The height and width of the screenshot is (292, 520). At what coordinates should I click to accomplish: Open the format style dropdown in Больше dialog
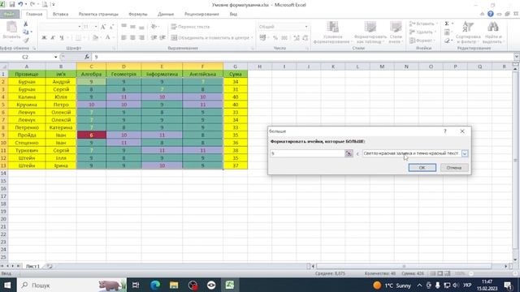465,153
